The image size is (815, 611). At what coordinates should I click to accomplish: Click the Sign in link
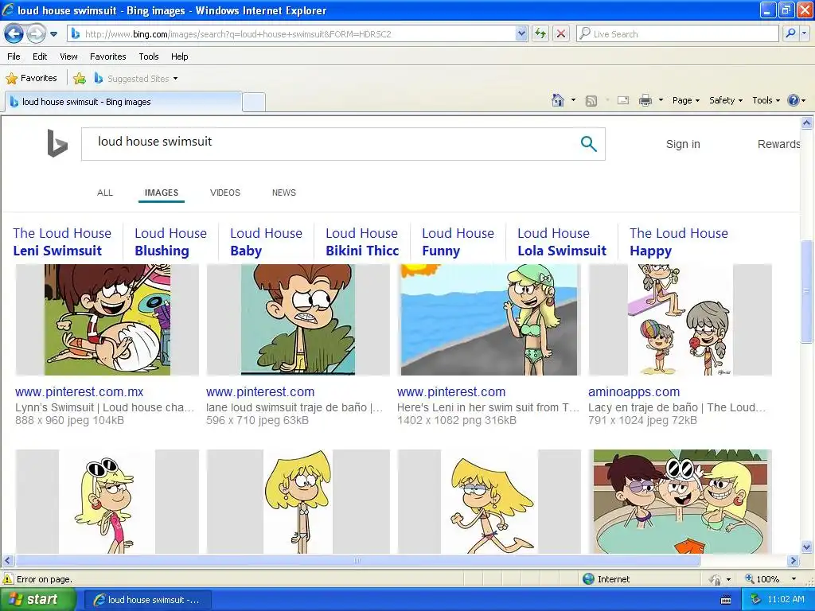683,144
